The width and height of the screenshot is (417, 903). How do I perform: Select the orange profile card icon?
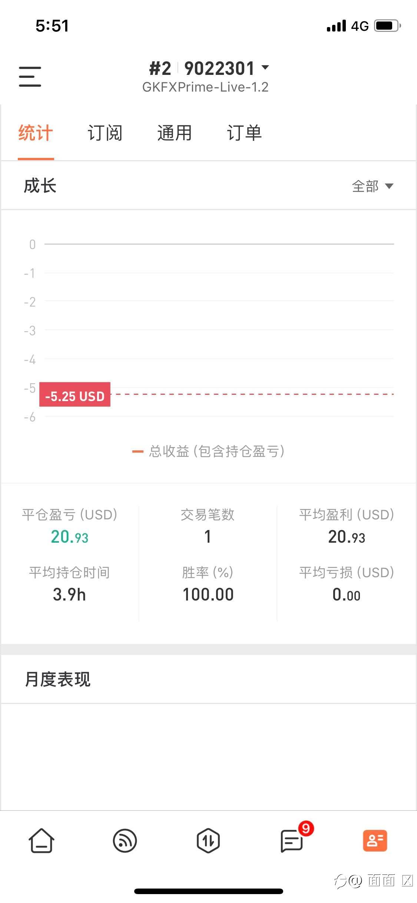click(x=375, y=840)
